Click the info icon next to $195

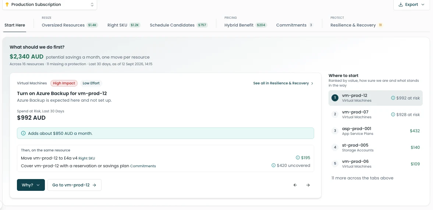point(298,158)
